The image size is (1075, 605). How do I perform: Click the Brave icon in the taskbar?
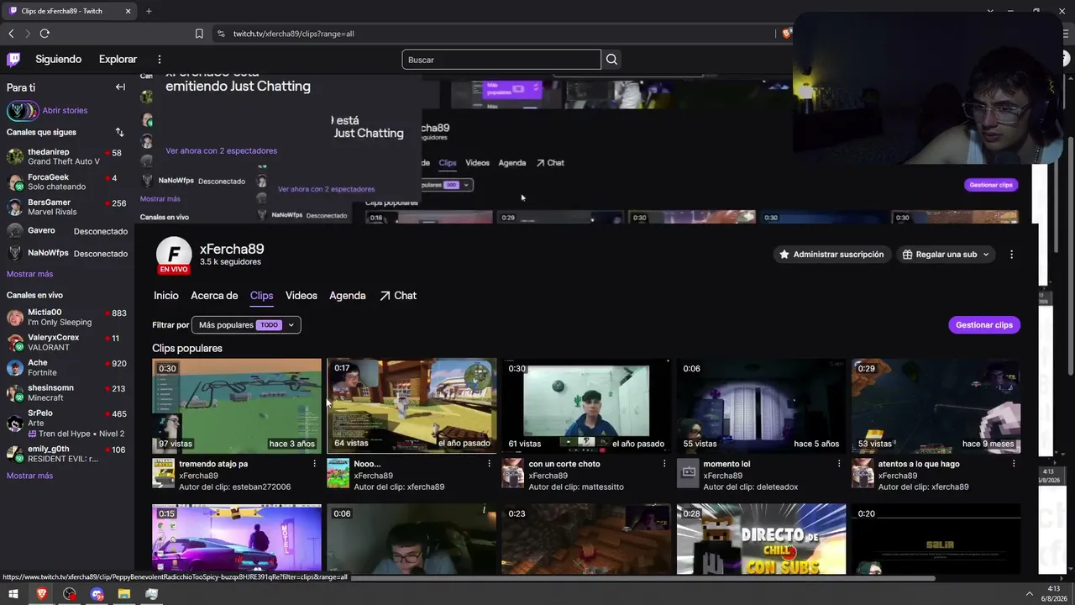tap(42, 594)
